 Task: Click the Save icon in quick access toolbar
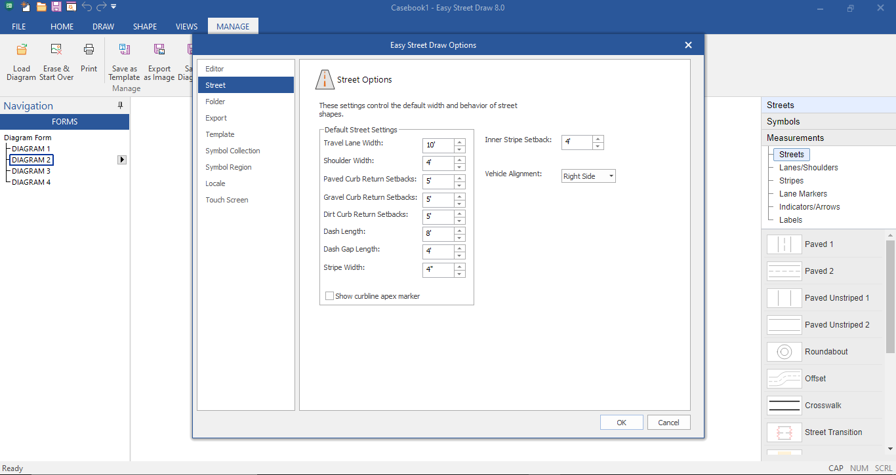[56, 7]
